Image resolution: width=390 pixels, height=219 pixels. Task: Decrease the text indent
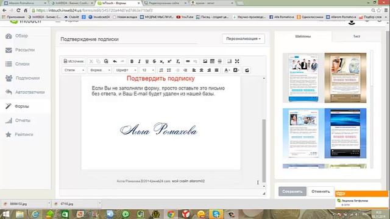coord(177,71)
